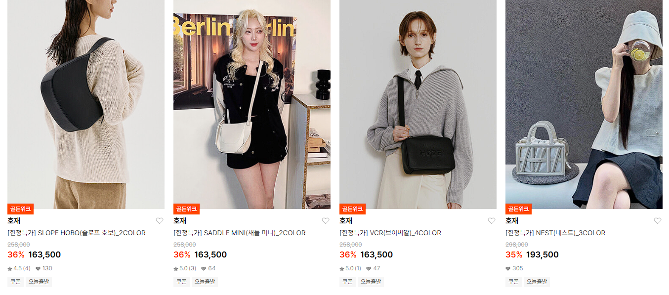
Task: Add SLOPE HOBO bag to wishlist heart
Action: pyautogui.click(x=160, y=221)
